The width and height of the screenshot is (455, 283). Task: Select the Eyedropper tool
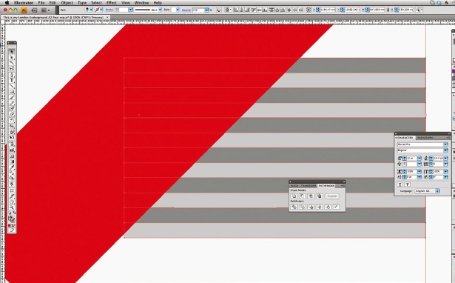(12, 167)
